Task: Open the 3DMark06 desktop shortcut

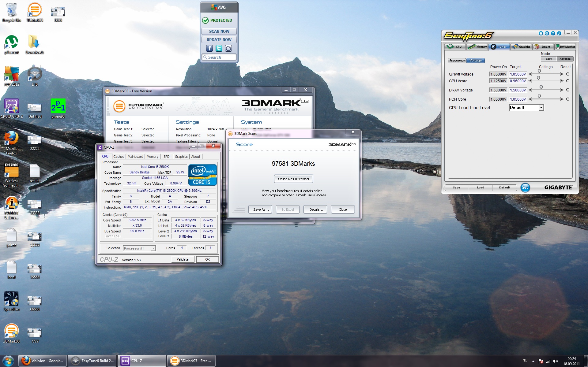Action: 12,333
